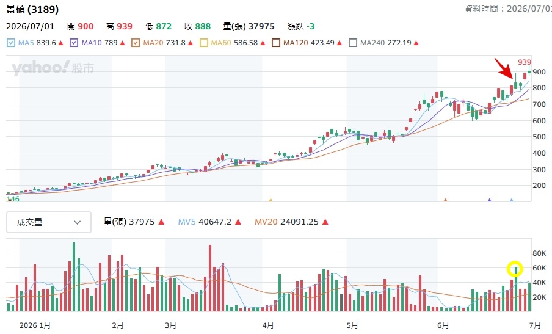Click the orange event marker near April

[271, 200]
